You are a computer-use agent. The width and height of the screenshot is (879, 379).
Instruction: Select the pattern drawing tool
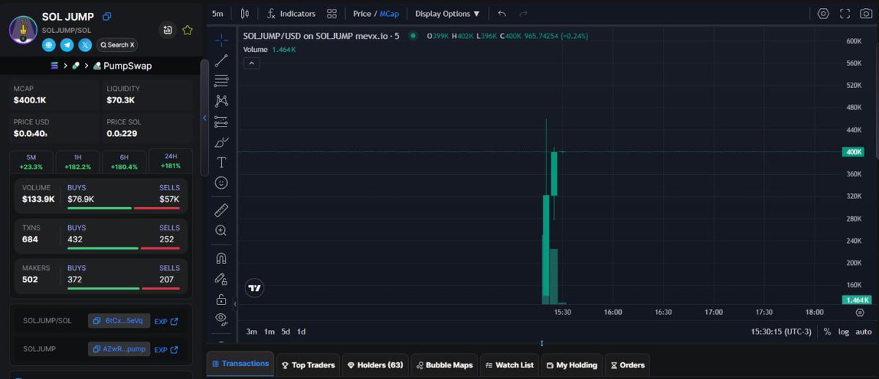[x=221, y=101]
